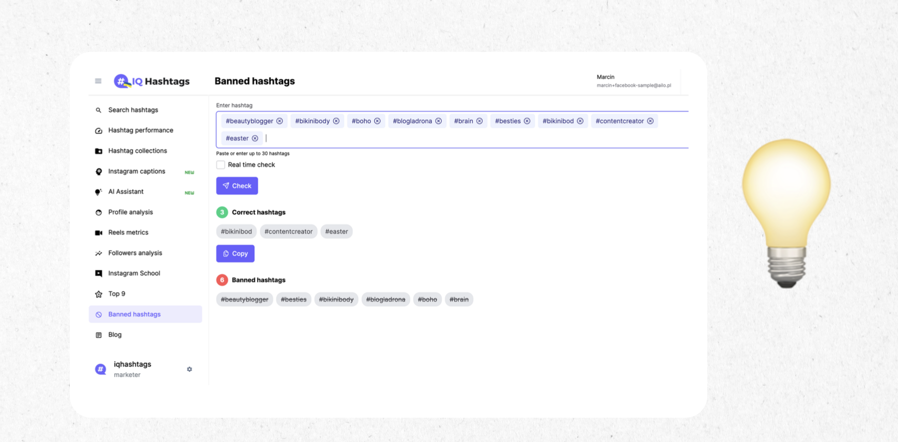Click the Followers analysis chart icon
898x442 pixels.
99,253
